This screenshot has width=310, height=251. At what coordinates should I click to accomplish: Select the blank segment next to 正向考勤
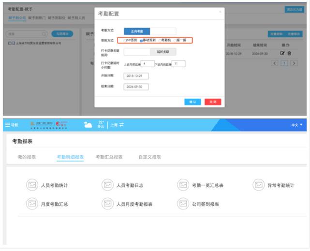(163, 31)
